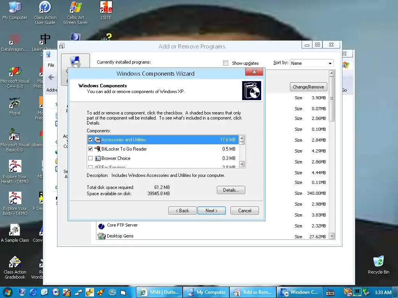Image resolution: width=398 pixels, height=298 pixels.
Task: Click the Windows Start orb
Action: 8,292
